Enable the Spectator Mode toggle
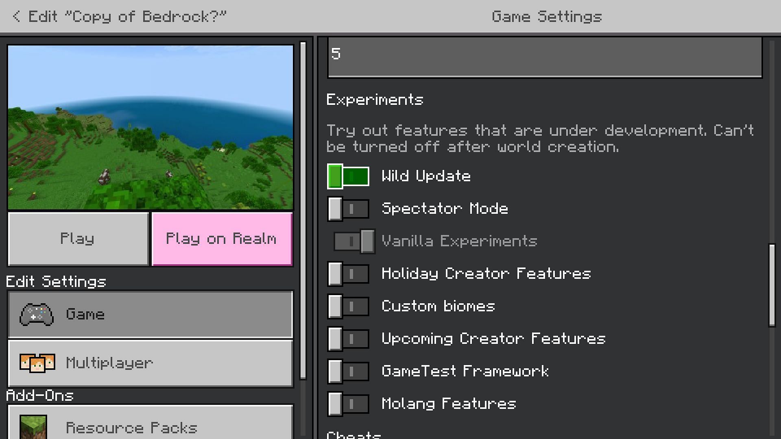This screenshot has height=439, width=781. click(348, 209)
